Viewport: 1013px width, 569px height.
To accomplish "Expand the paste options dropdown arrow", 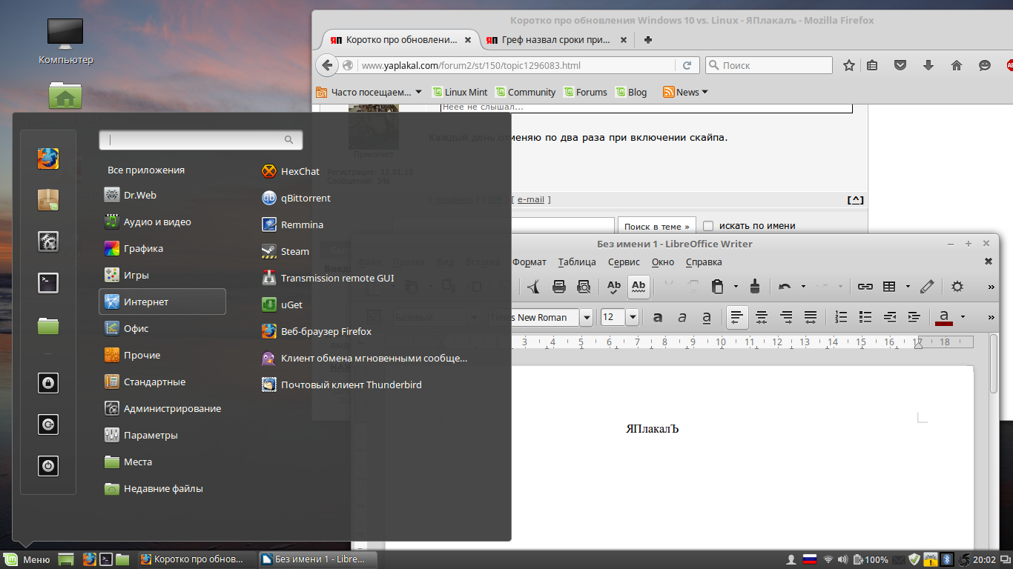I will coord(736,286).
